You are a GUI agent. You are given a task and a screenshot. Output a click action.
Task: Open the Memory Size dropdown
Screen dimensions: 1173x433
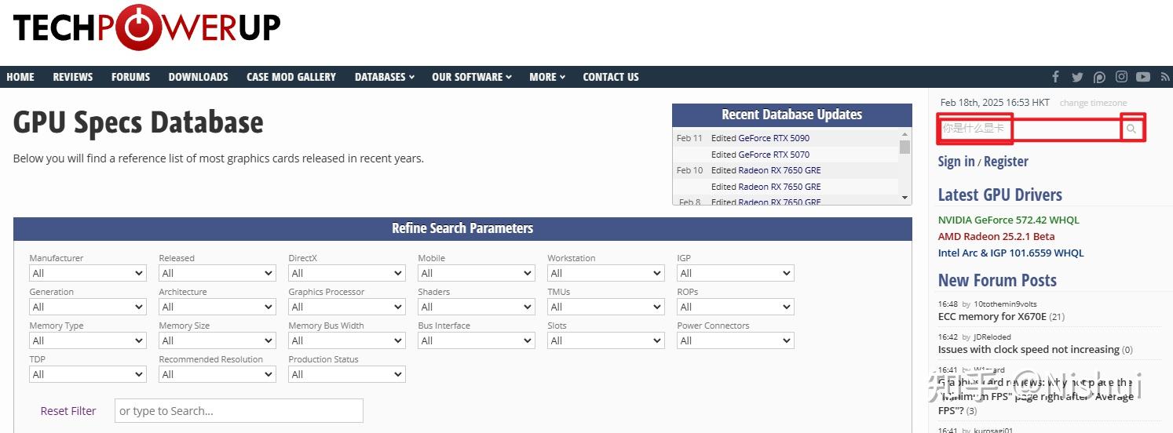click(217, 340)
